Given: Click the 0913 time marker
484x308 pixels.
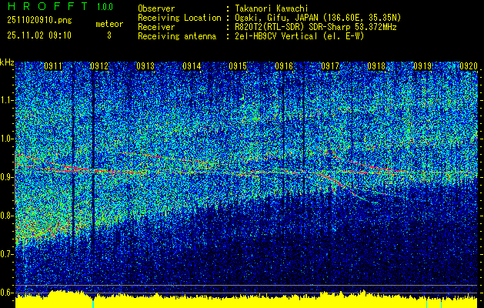Looking at the screenshot, I should (145, 65).
